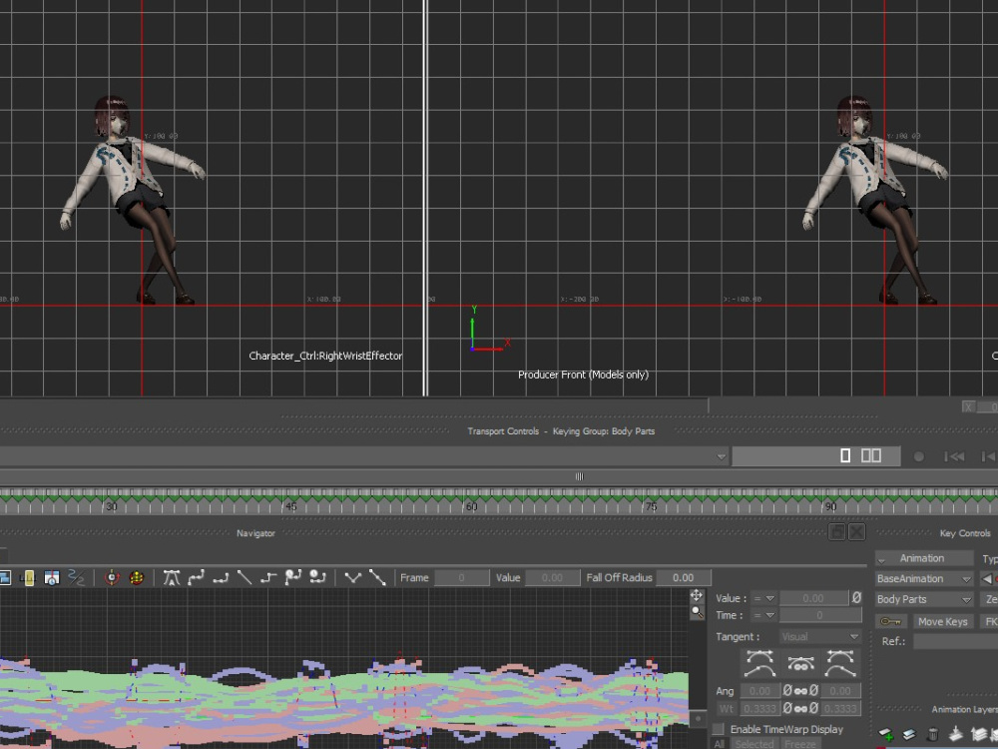
Task: Select the flat tangent interpolation icon
Action: coord(221,577)
